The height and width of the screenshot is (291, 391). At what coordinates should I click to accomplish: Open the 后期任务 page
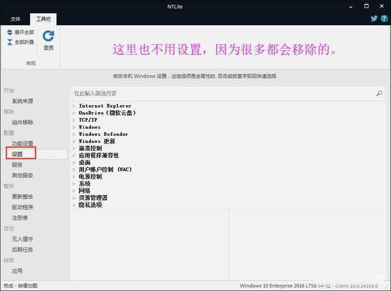23,249
